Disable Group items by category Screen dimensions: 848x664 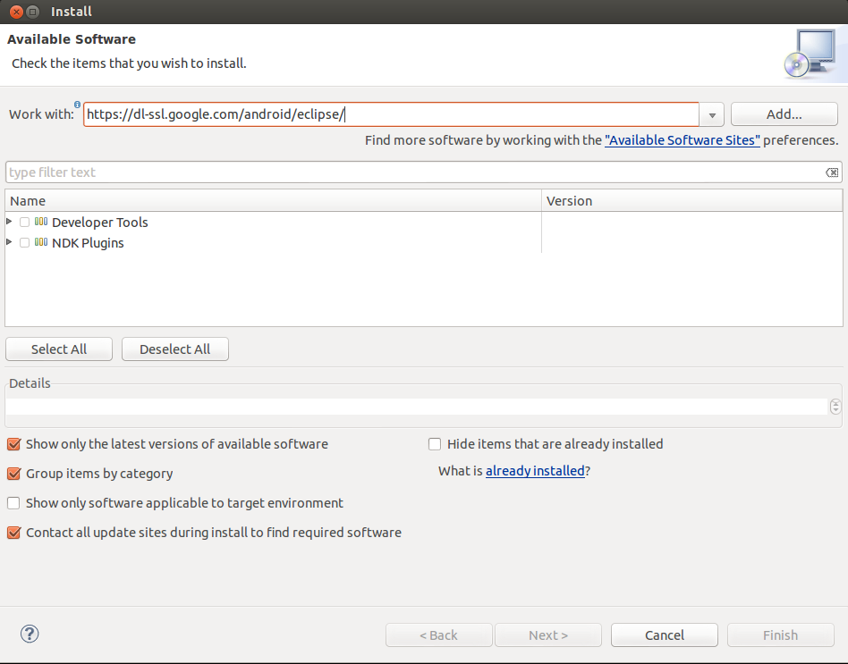point(13,474)
